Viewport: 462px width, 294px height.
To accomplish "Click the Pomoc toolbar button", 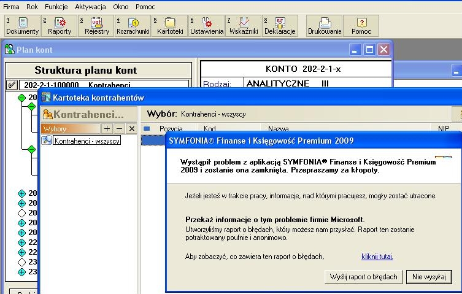I will pos(361,26).
